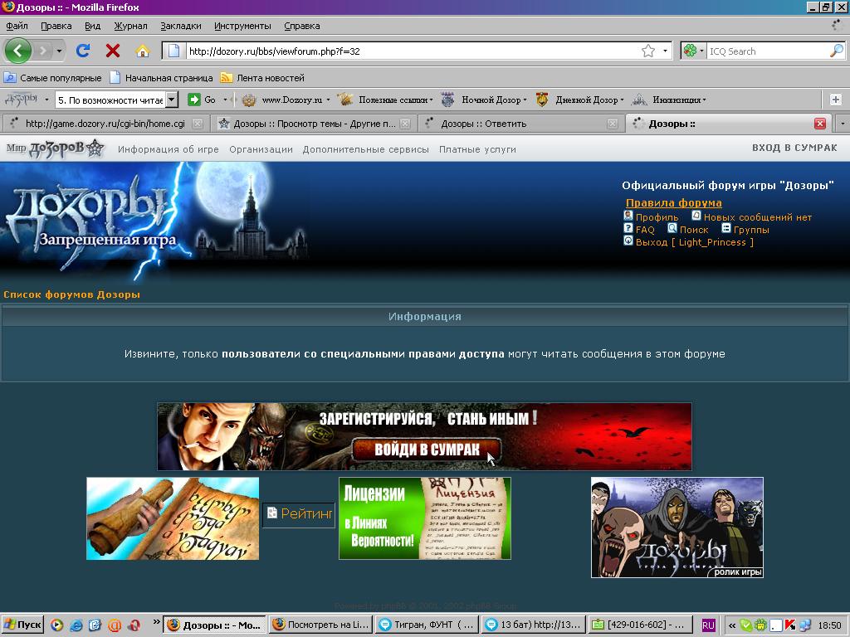Close the Дозоры :: Ответить tab
Viewport: 850px width, 637px height.
click(x=613, y=124)
